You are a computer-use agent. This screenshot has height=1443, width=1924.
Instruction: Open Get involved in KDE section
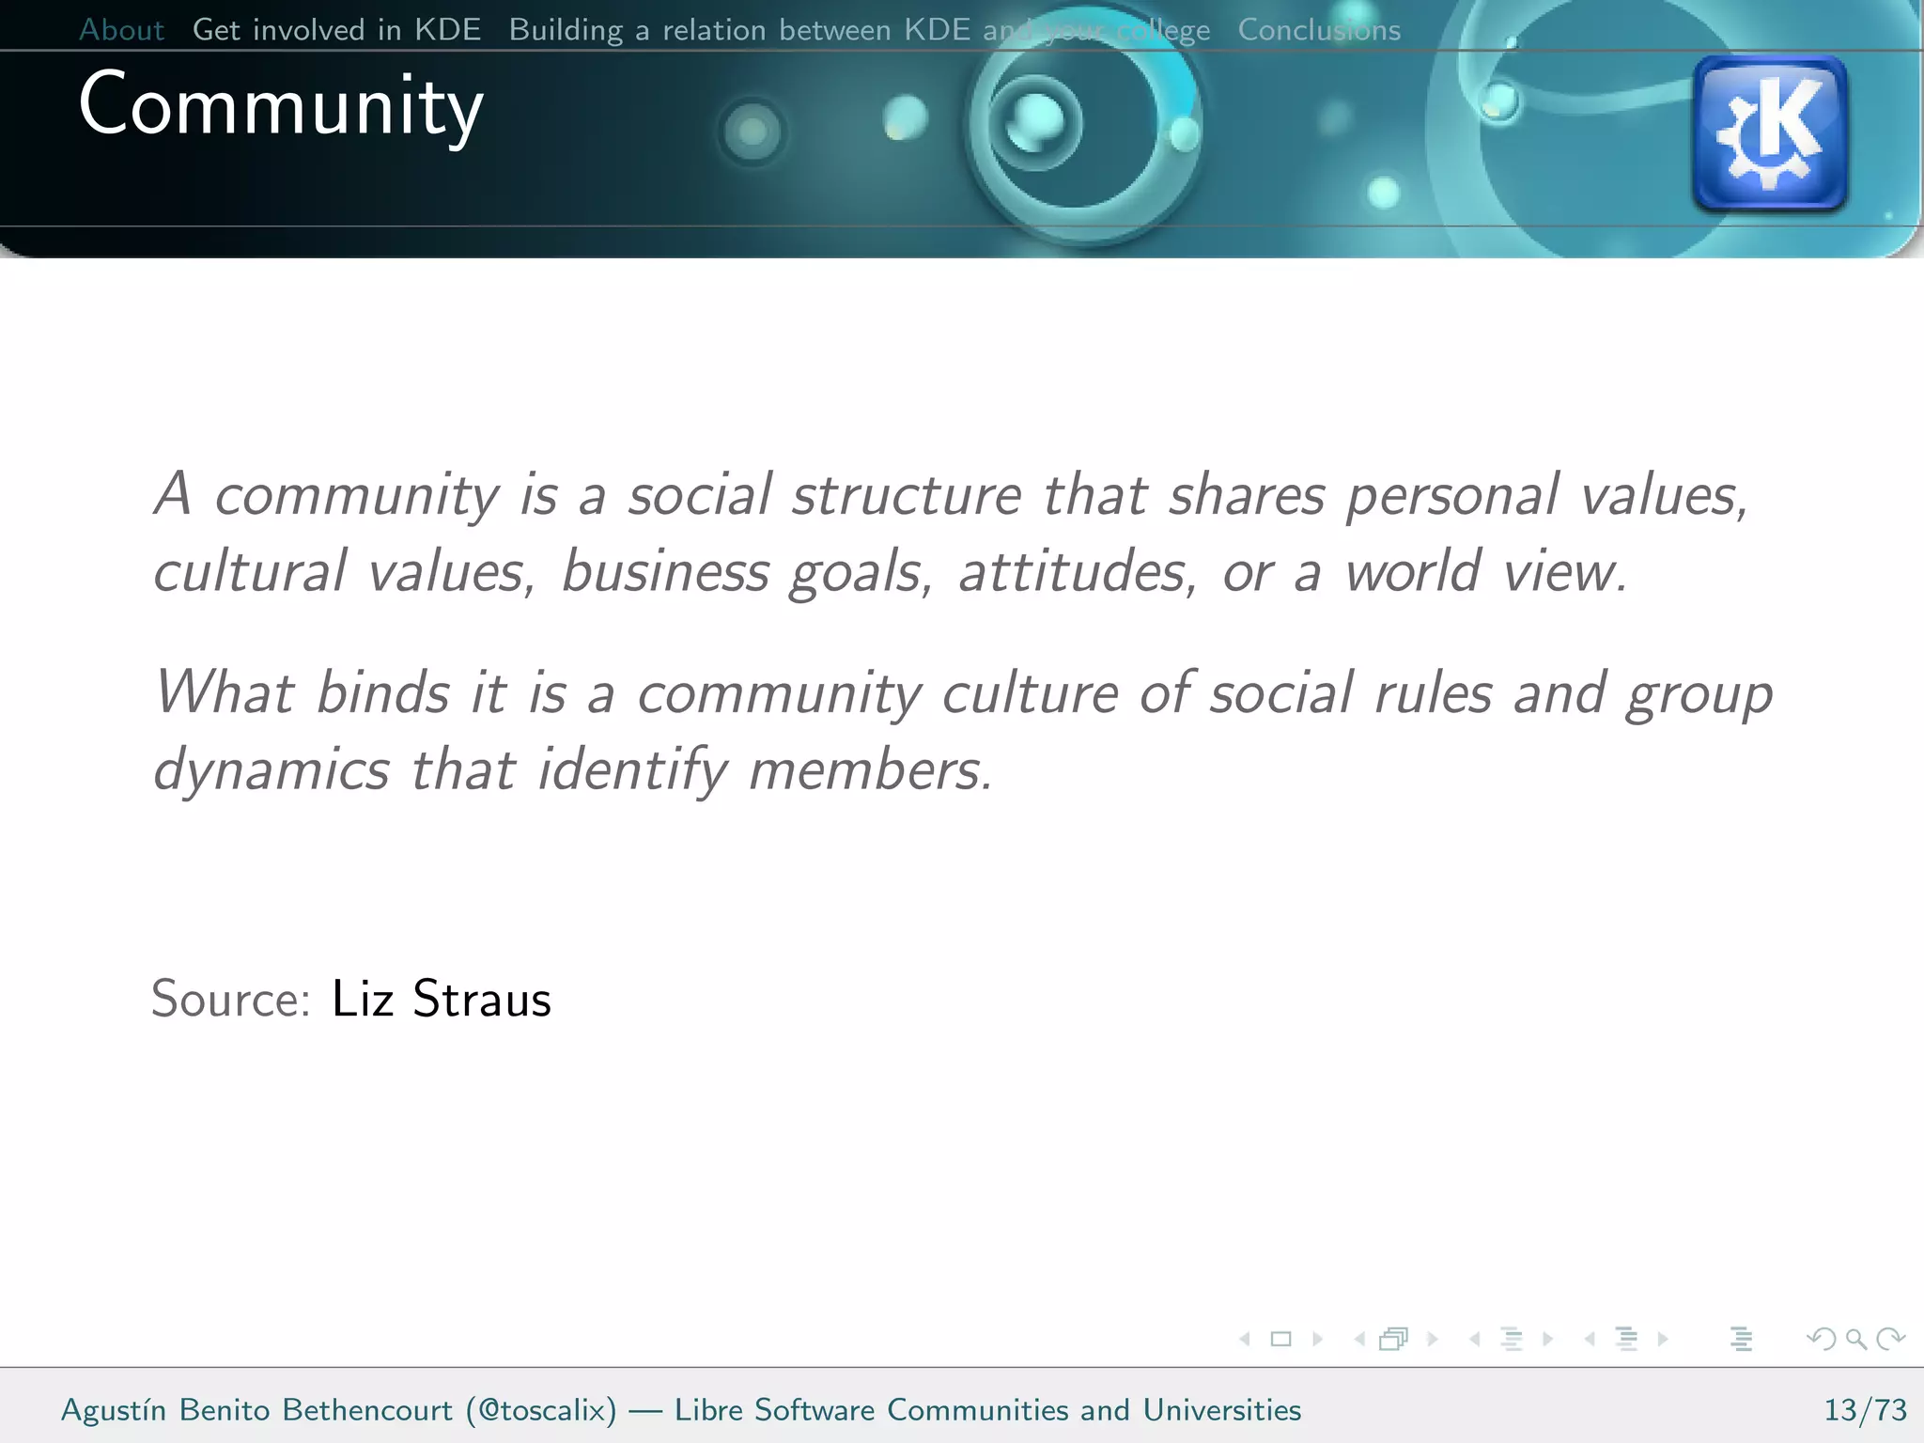(336, 29)
